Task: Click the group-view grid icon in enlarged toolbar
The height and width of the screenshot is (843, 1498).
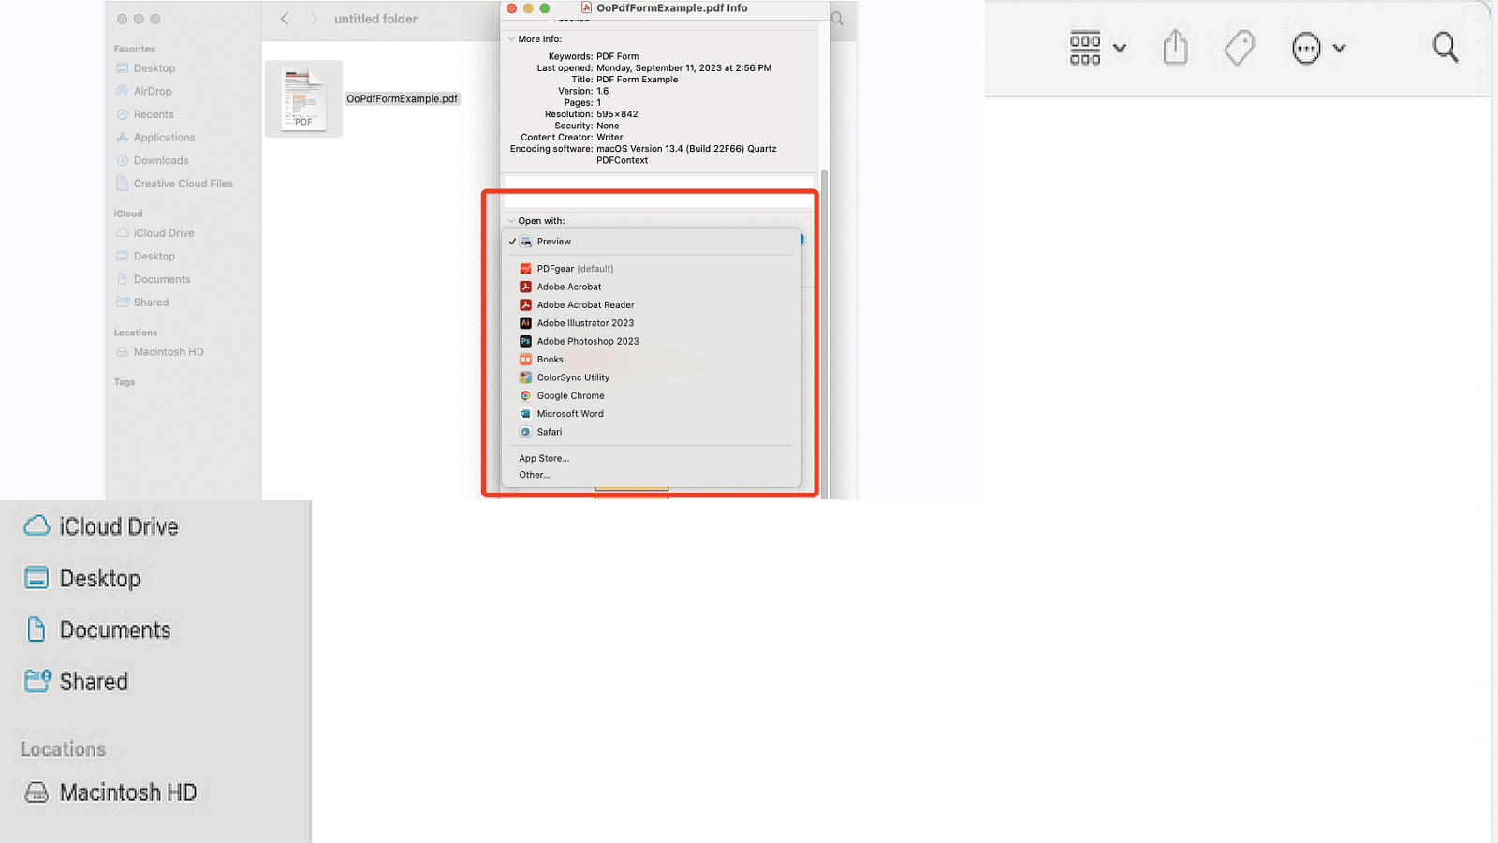Action: [x=1085, y=48]
